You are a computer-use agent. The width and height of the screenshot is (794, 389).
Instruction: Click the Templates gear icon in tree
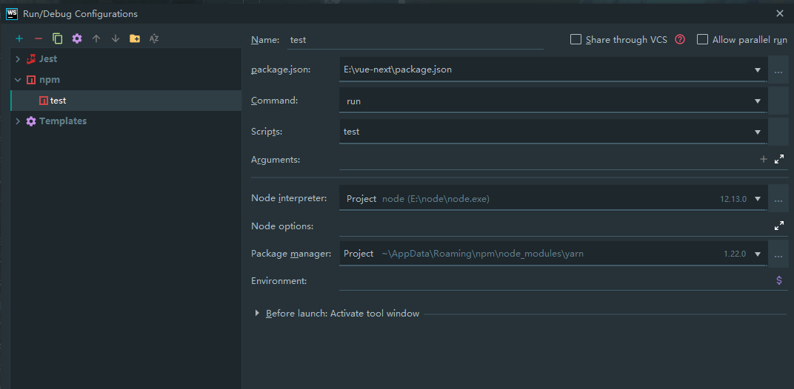(31, 121)
